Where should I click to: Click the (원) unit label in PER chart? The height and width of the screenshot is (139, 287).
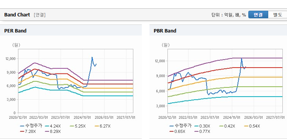click(16, 45)
